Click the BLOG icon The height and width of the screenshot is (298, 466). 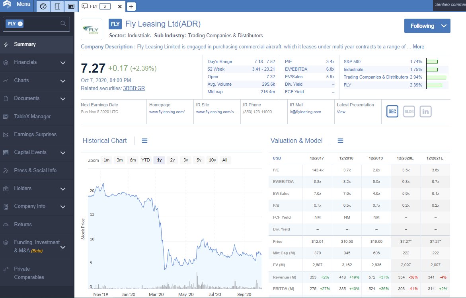pos(409,112)
